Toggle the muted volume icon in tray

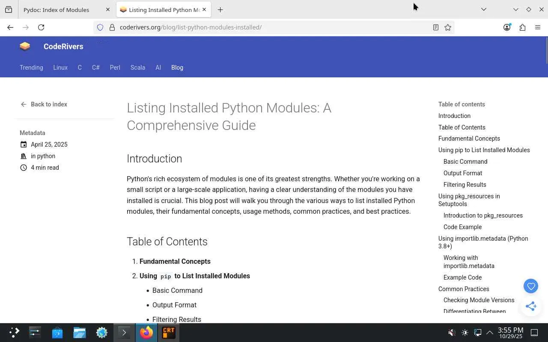tap(451, 333)
